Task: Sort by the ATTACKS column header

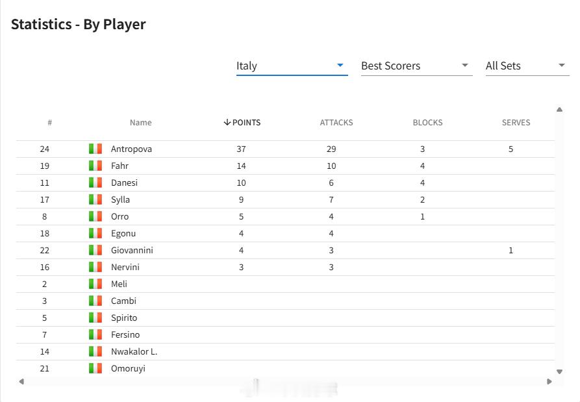Action: pos(336,122)
